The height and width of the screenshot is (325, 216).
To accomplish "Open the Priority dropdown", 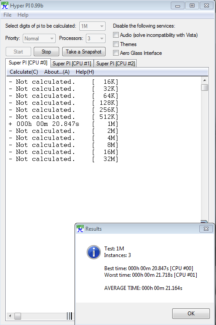I will 39,38.
